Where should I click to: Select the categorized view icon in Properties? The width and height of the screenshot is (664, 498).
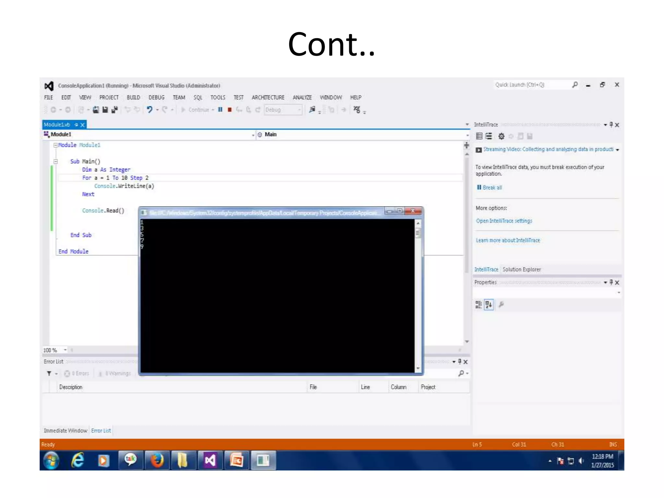(x=479, y=304)
